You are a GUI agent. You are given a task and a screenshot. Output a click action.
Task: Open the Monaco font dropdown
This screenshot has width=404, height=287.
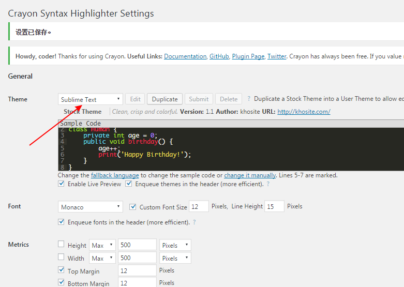coord(91,207)
